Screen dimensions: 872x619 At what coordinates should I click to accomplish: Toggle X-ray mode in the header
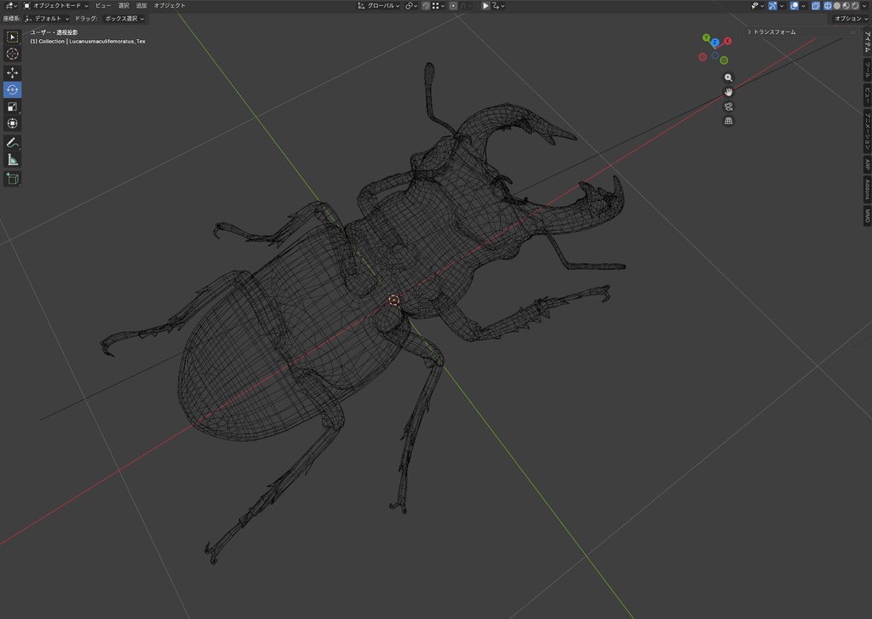pyautogui.click(x=815, y=6)
